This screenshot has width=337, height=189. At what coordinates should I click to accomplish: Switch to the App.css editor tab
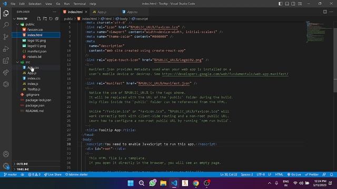(x=132, y=12)
